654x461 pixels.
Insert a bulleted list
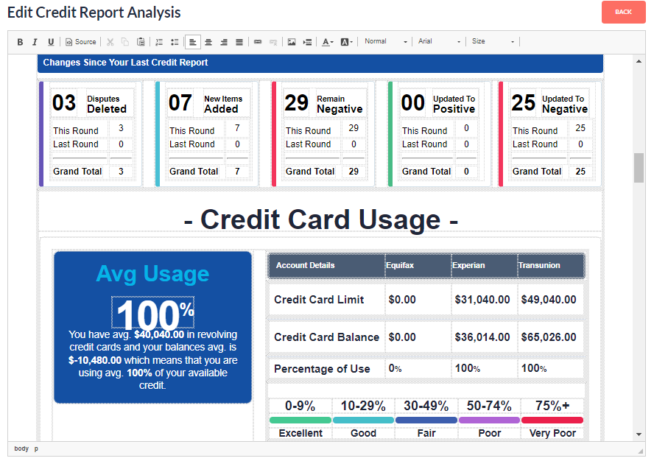pyautogui.click(x=175, y=42)
